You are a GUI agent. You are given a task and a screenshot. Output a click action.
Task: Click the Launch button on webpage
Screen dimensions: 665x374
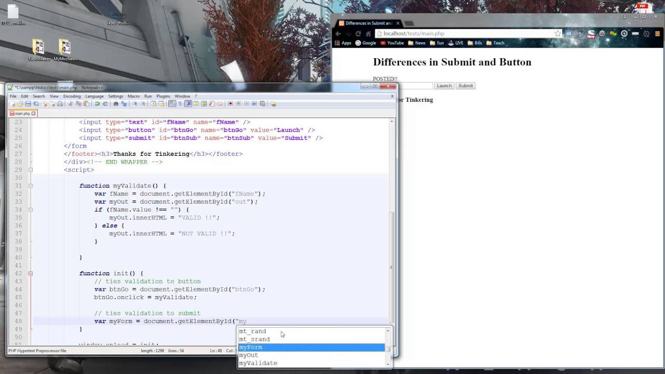444,86
